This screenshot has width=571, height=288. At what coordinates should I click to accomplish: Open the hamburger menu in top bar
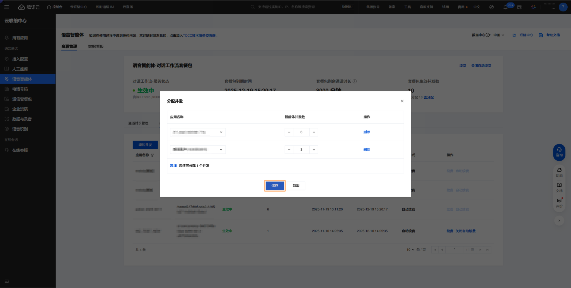pyautogui.click(x=7, y=7)
